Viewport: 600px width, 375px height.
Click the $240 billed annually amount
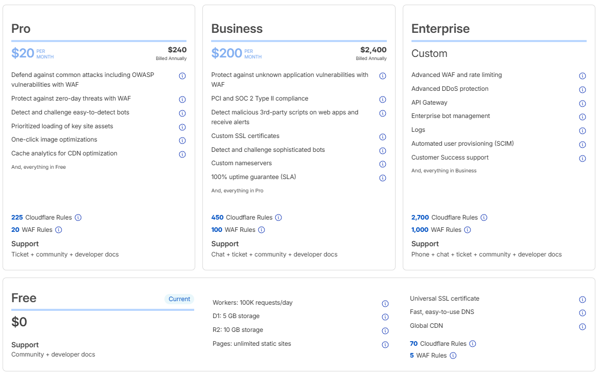tap(177, 50)
